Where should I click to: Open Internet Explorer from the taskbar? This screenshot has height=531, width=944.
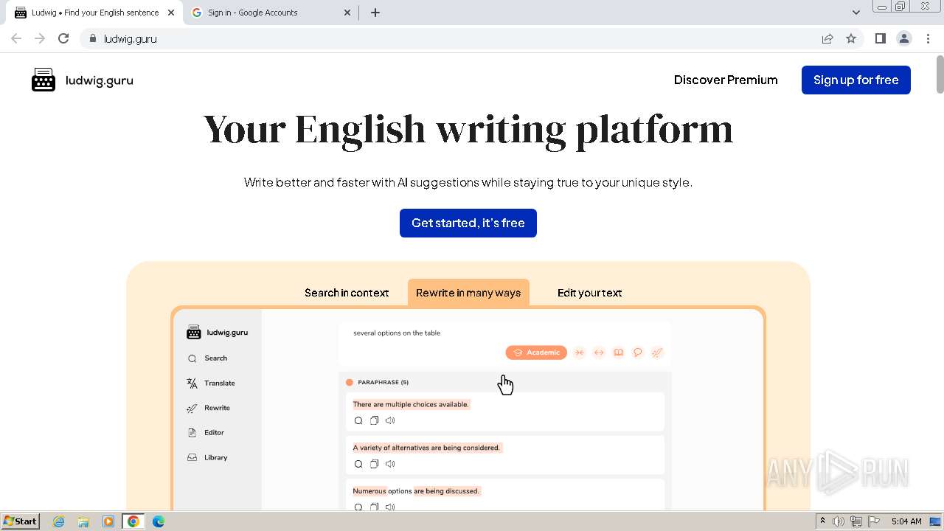pyautogui.click(x=58, y=521)
